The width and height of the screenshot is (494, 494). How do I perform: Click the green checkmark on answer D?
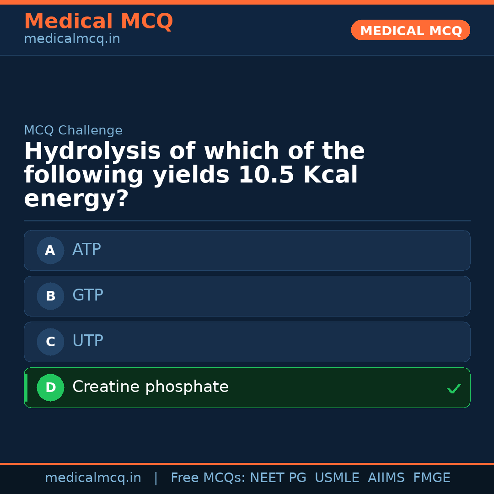(x=454, y=388)
